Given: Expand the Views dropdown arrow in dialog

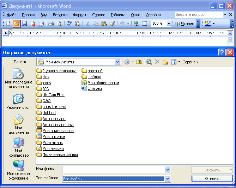Looking at the screenshot, I should point(179,62).
